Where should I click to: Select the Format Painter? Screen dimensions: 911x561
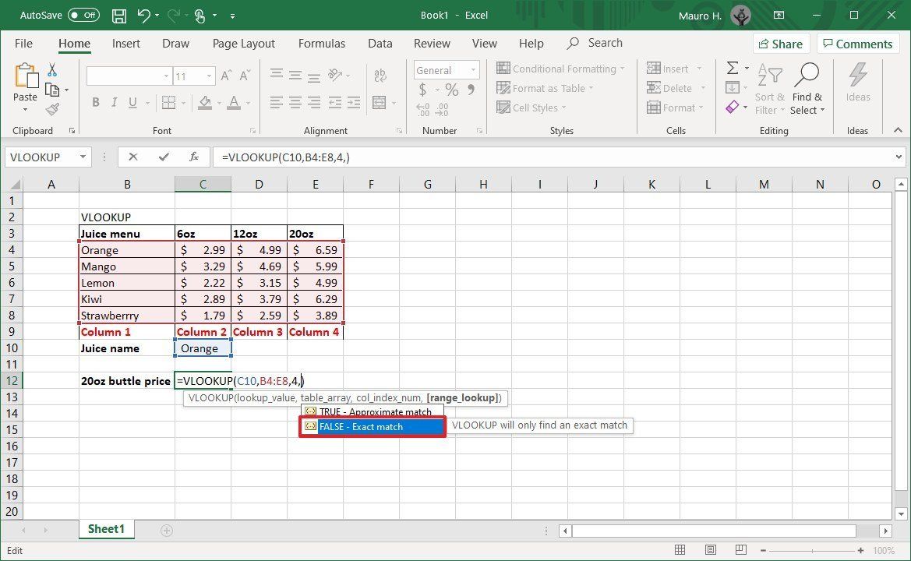(51, 109)
